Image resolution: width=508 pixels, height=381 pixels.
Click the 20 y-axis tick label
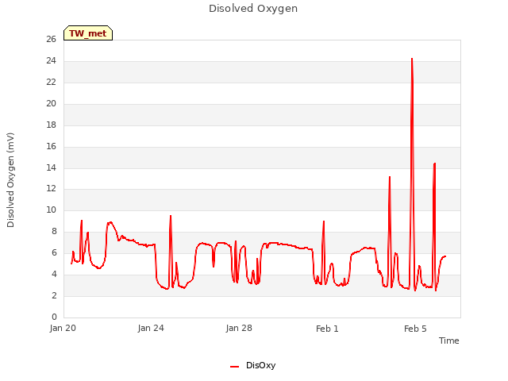coord(51,103)
